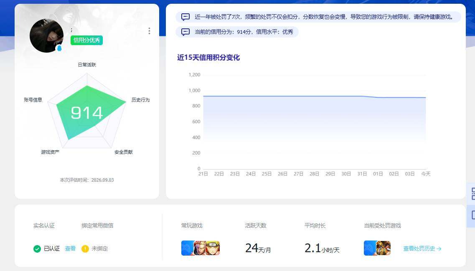The image size is (475, 271).
Task: Click the 400 y-axis value
Action: click(196, 137)
